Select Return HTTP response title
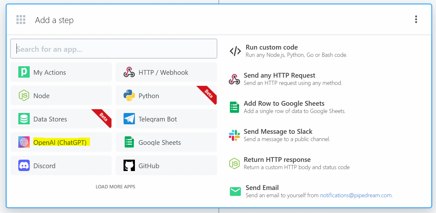The image size is (436, 213). point(277,160)
